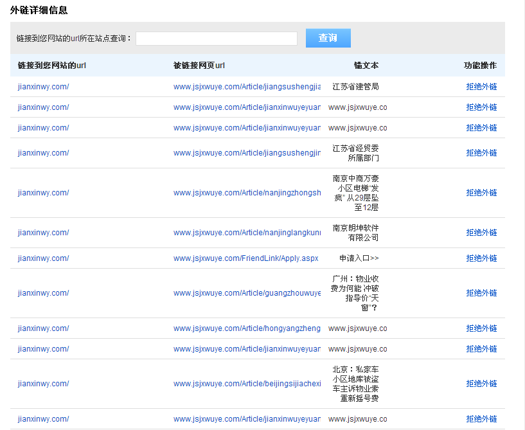Focus the linking site url query input field
Viewport: 525px width, 430px height.
[216, 39]
